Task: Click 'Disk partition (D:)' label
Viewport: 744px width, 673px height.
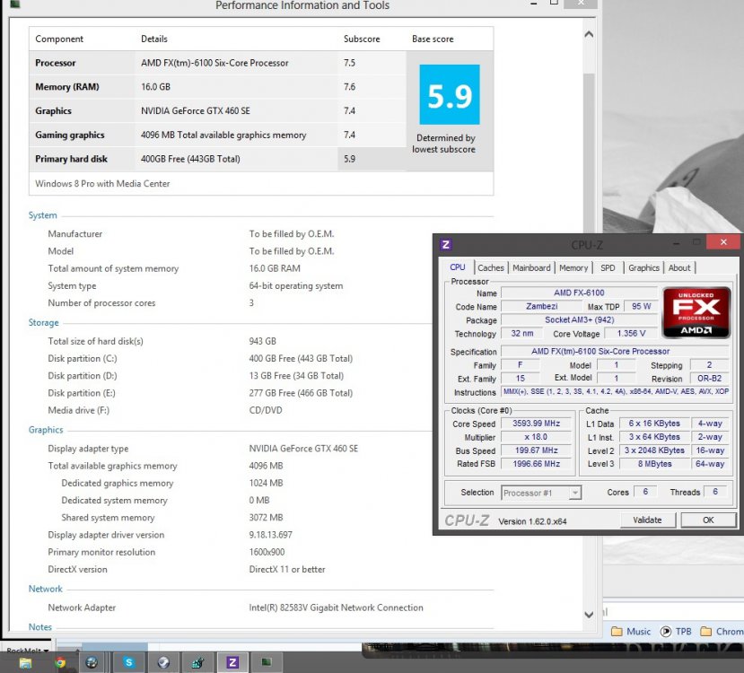Action: pyautogui.click(x=83, y=376)
